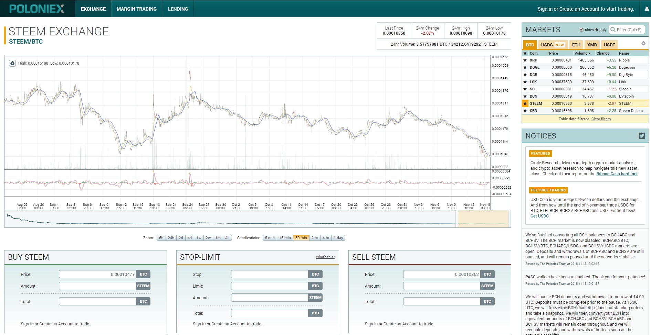Image resolution: width=651 pixels, height=335 pixels.
Task: Click the Limit price field in Stop-Limit
Action: 270,286
